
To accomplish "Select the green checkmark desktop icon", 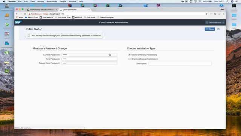I will (x=7, y=25).
